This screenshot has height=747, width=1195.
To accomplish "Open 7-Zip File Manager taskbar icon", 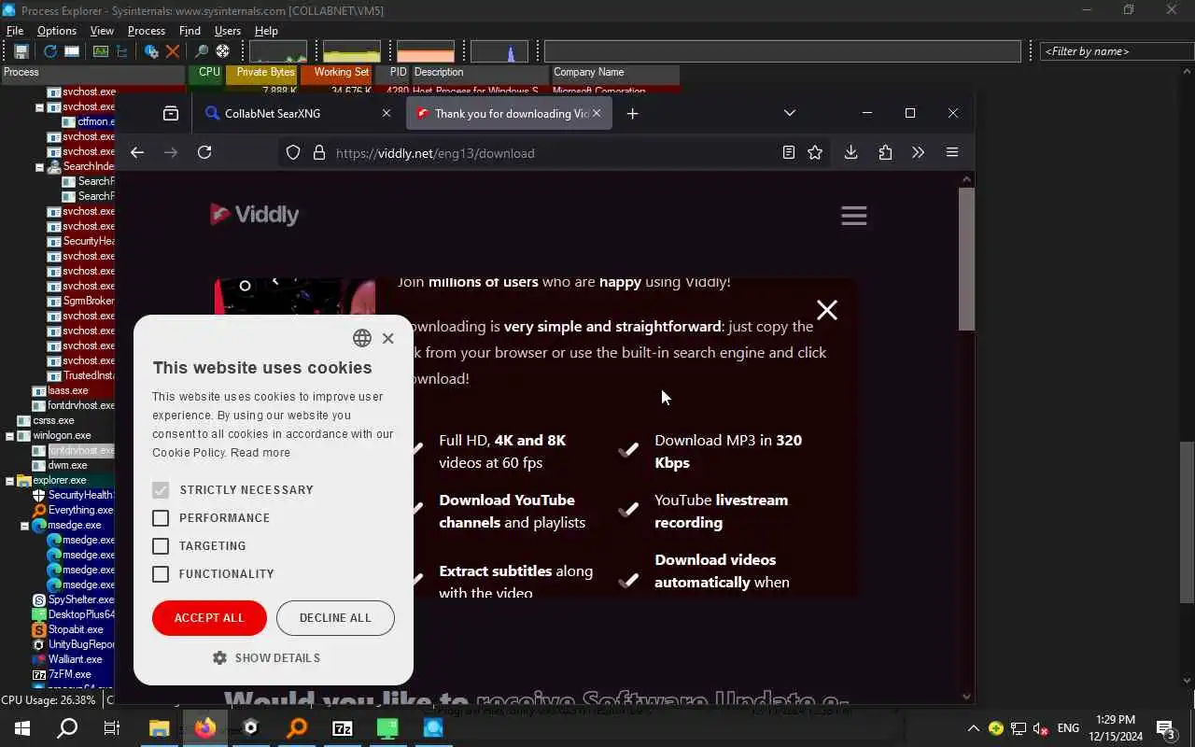I will point(343,728).
